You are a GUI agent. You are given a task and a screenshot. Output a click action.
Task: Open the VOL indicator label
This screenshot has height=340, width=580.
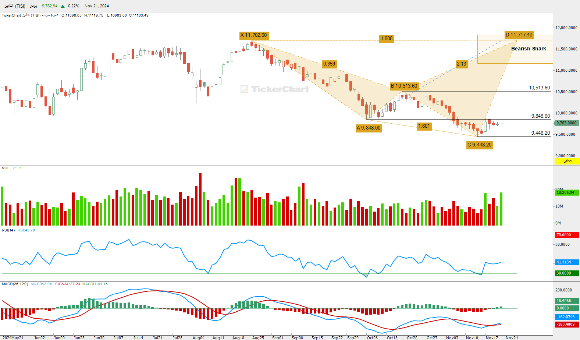(x=6, y=168)
